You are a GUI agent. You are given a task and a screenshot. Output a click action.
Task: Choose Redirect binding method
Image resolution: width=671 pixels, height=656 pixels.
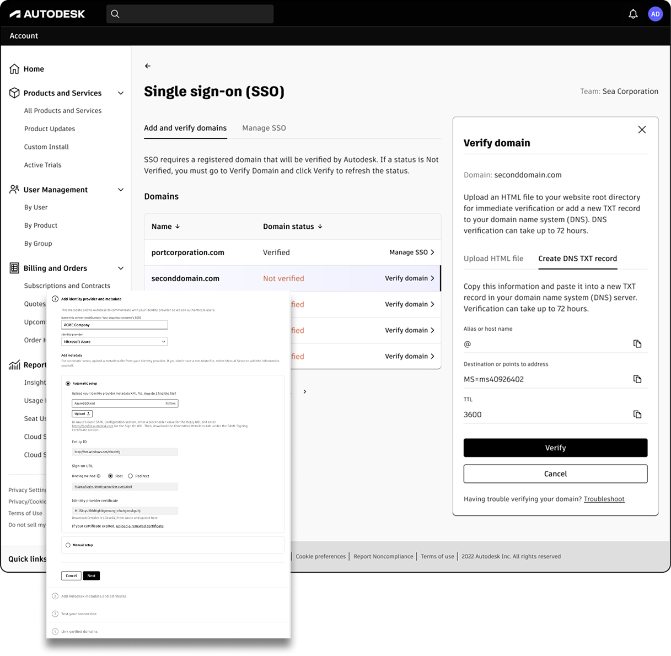tap(130, 476)
